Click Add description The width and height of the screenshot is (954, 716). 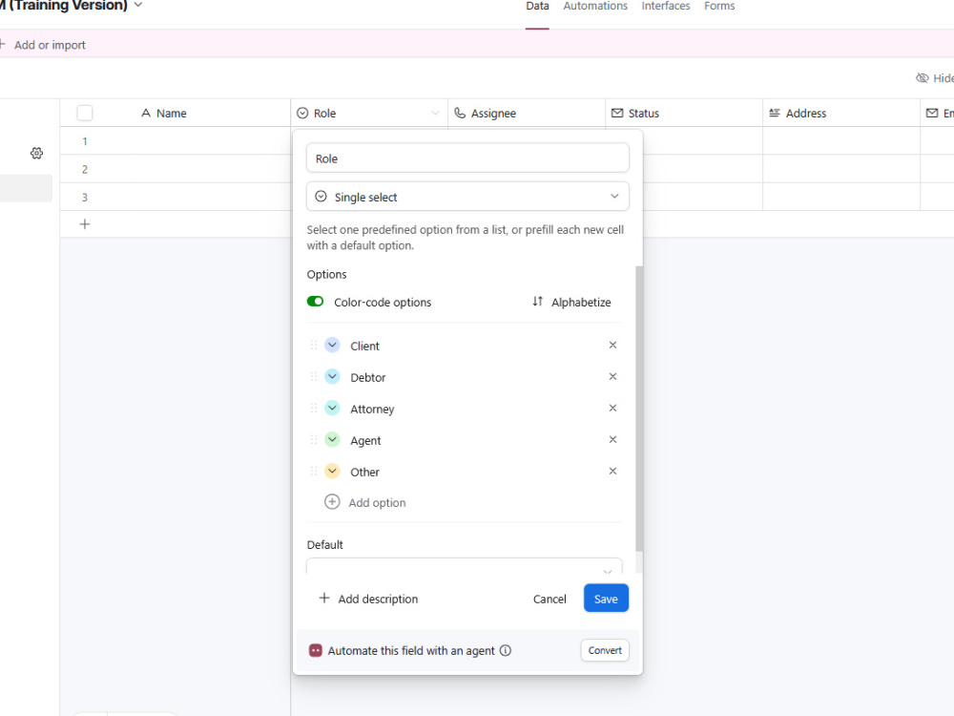(x=378, y=600)
